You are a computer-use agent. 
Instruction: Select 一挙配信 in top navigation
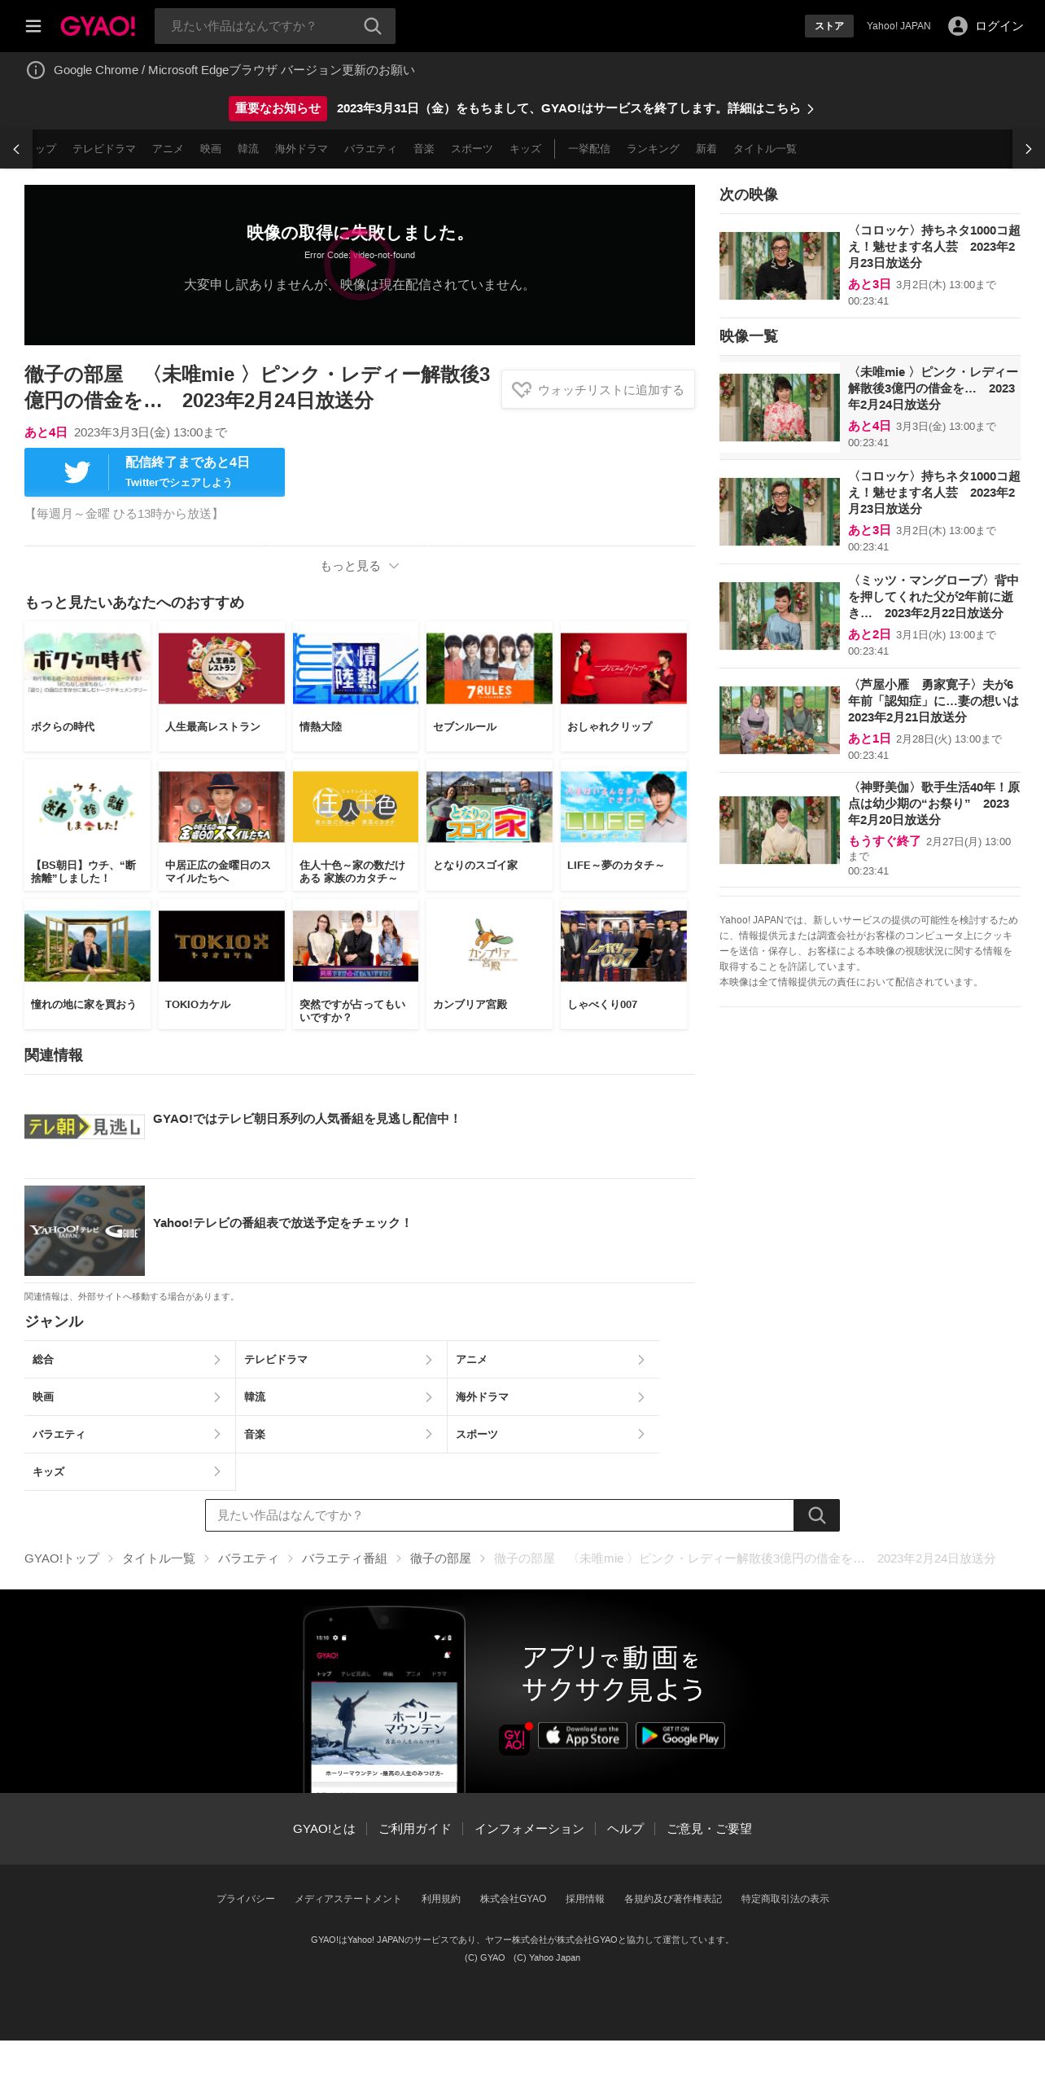pos(589,149)
